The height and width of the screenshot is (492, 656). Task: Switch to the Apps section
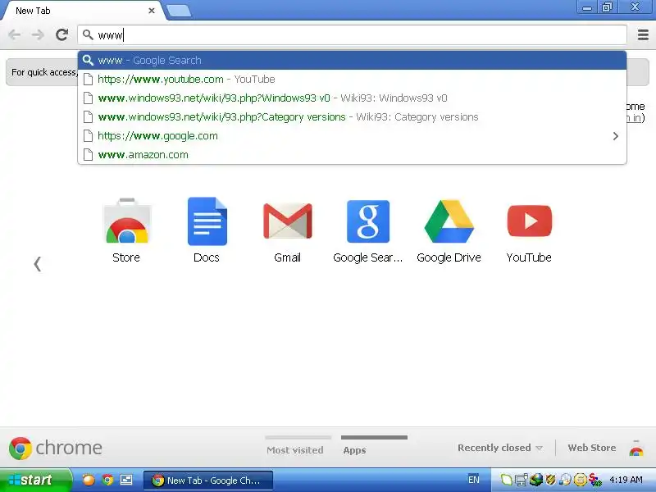point(355,450)
